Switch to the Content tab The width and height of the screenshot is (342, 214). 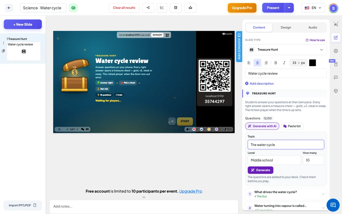259,27
